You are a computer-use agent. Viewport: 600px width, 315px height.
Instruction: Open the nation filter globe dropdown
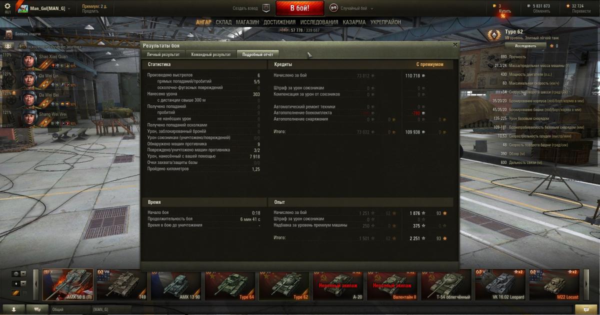pyautogui.click(x=19, y=274)
